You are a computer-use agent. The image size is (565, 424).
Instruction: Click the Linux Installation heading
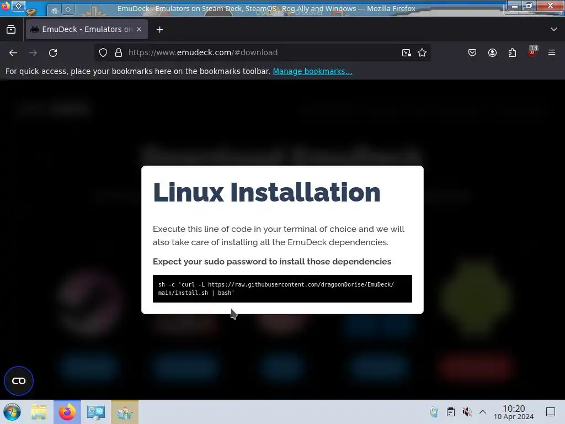pyautogui.click(x=266, y=192)
